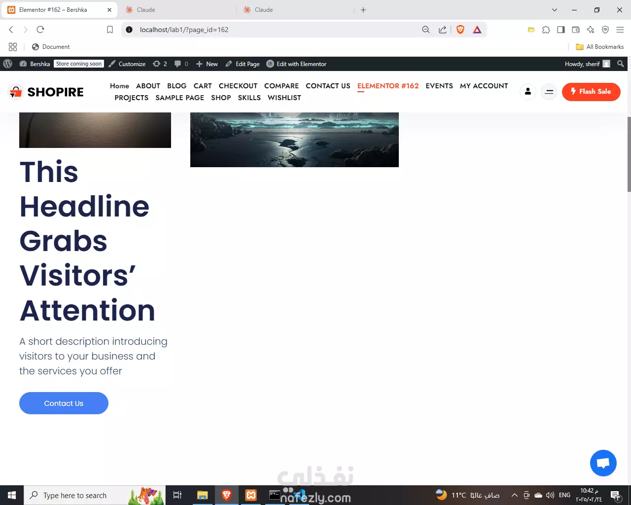
Task: Open the Windows Start menu
Action: (x=12, y=495)
